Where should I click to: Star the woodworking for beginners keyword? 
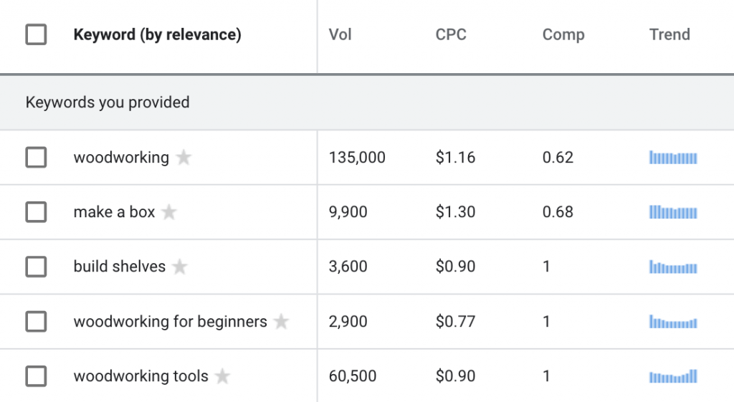pyautogui.click(x=281, y=322)
